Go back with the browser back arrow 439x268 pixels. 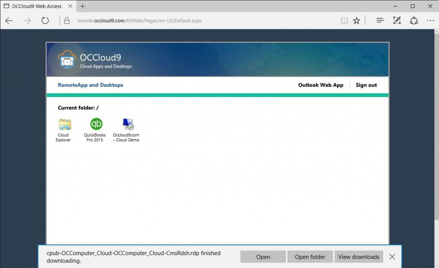click(9, 21)
